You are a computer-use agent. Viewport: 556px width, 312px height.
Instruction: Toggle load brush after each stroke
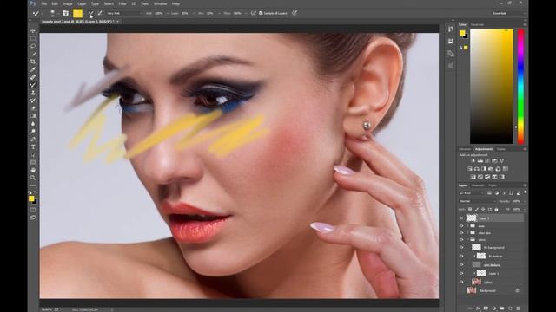[x=90, y=14]
